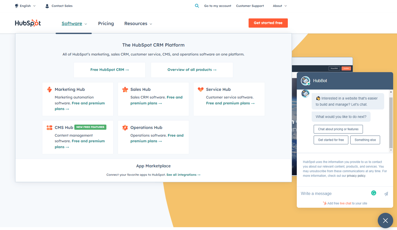Click the Service Hub heading
This screenshot has width=397, height=230.
[x=218, y=90]
